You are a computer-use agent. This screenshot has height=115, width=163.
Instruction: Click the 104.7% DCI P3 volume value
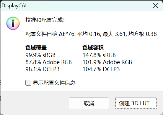pyautogui.click(x=101, y=69)
